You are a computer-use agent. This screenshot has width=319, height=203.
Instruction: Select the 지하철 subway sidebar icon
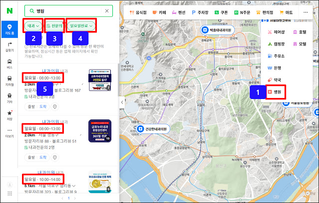coord(9,81)
